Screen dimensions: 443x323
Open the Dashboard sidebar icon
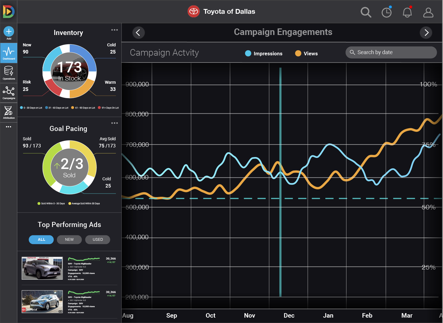click(9, 53)
